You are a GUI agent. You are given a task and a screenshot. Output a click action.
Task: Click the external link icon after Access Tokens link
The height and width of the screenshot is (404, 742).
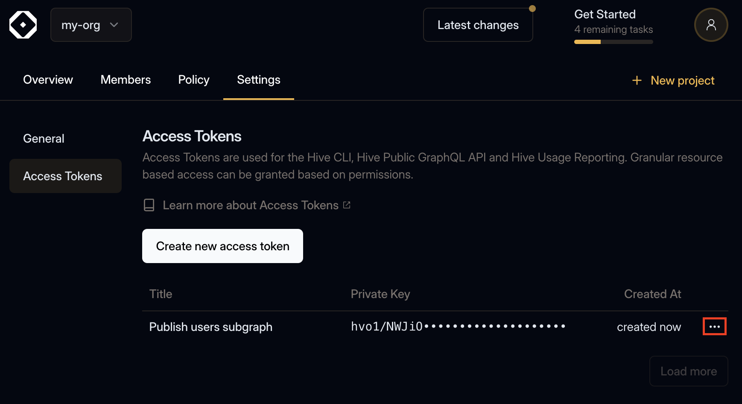coord(347,205)
